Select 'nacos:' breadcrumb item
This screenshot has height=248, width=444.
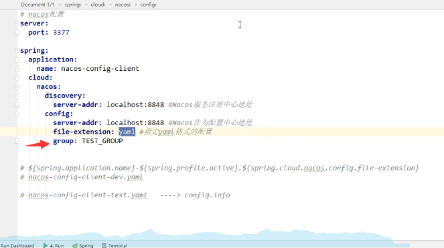pos(123,5)
